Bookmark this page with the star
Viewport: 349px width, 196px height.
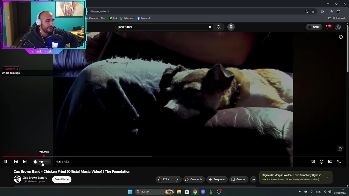click(x=313, y=11)
